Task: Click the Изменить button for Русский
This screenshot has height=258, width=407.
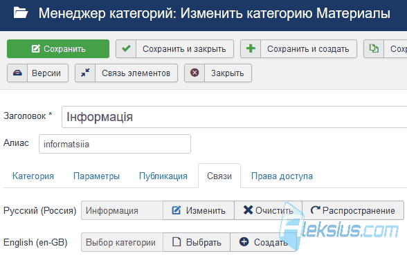Action: pos(199,210)
